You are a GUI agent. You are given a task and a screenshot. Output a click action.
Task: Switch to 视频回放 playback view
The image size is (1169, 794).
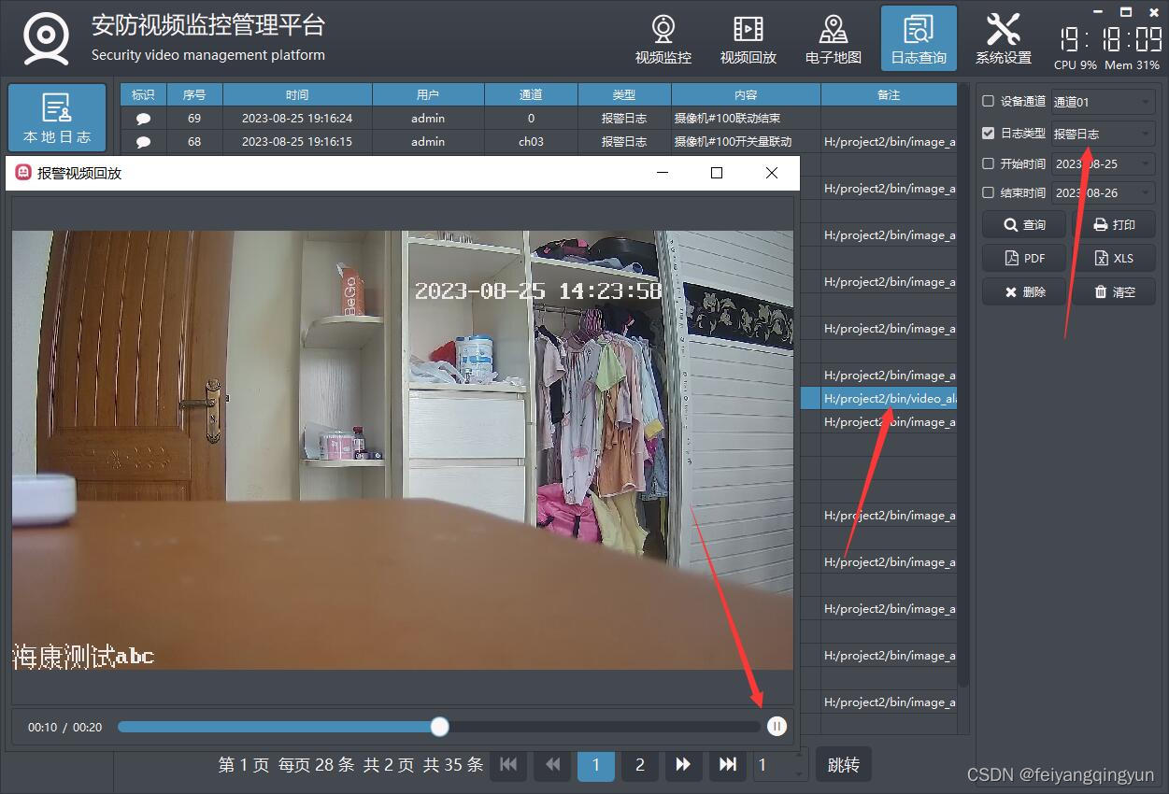748,37
